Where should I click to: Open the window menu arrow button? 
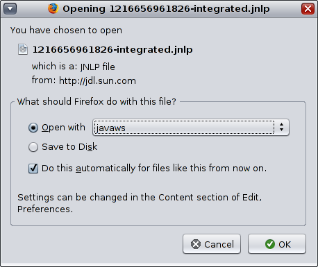[10, 9]
